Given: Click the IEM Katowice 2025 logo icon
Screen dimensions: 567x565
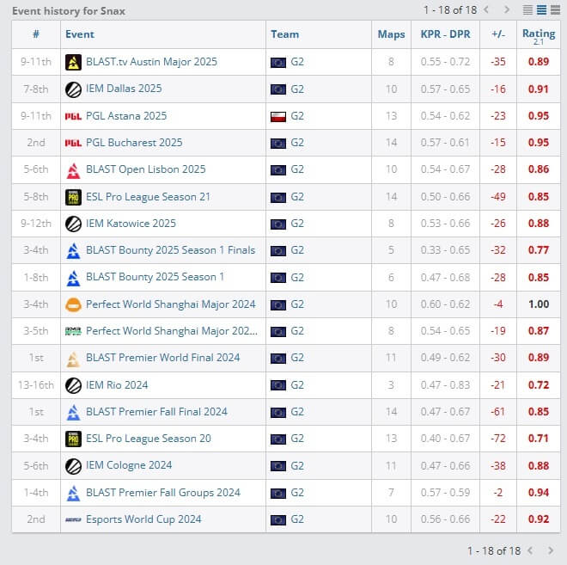Looking at the screenshot, I should [73, 224].
